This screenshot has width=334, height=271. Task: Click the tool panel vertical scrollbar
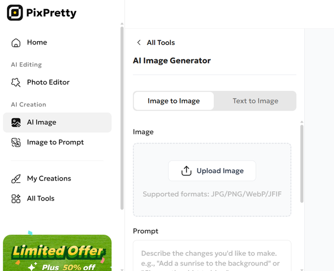[x=301, y=164]
